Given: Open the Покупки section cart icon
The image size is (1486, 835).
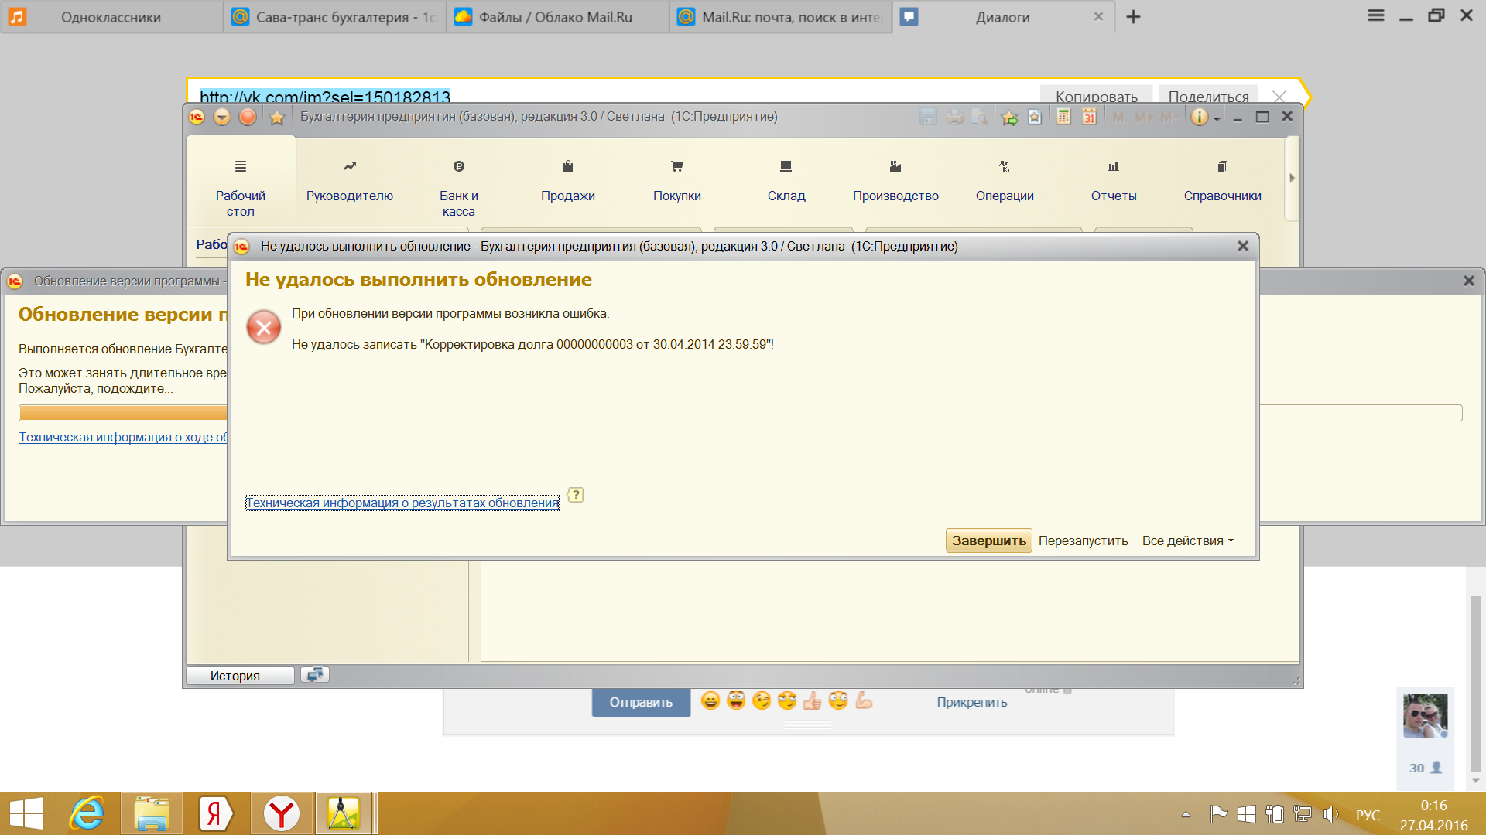Looking at the screenshot, I should (676, 166).
